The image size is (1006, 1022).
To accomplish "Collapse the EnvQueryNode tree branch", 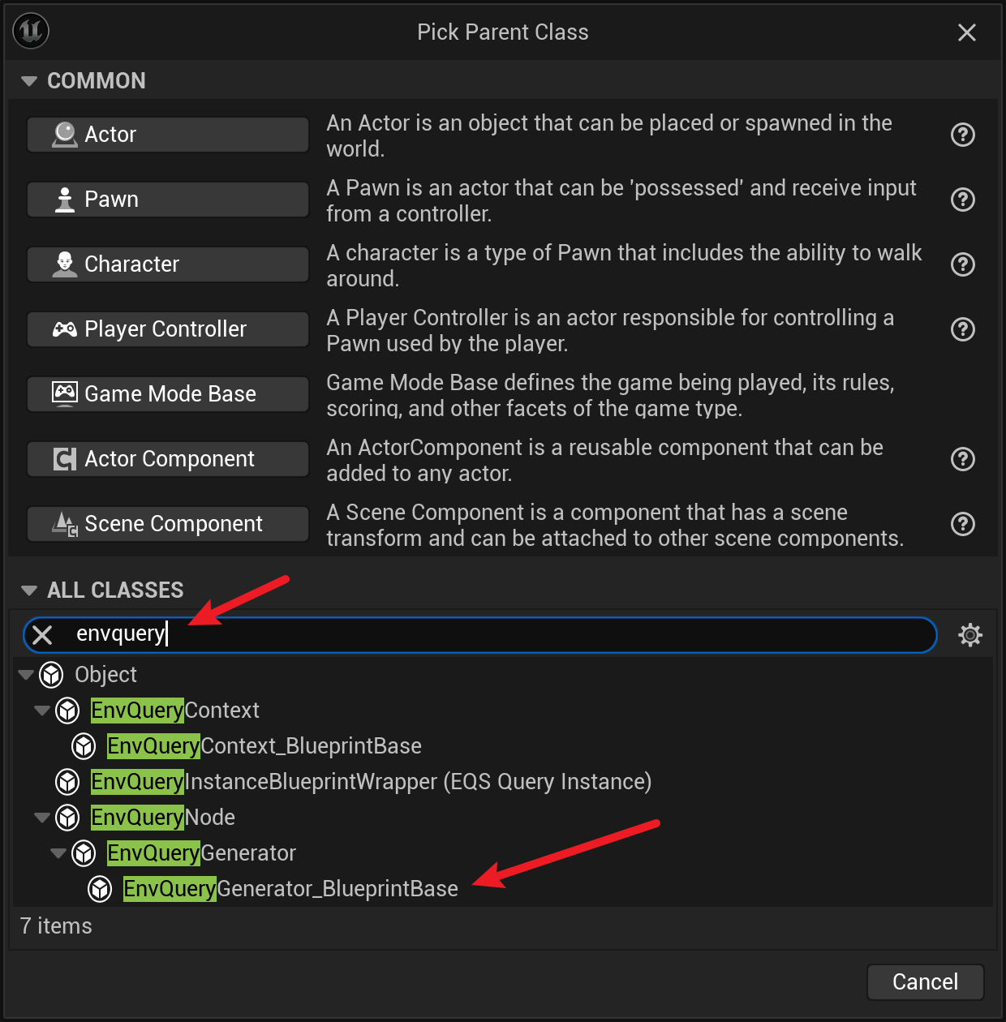I will pos(42,818).
